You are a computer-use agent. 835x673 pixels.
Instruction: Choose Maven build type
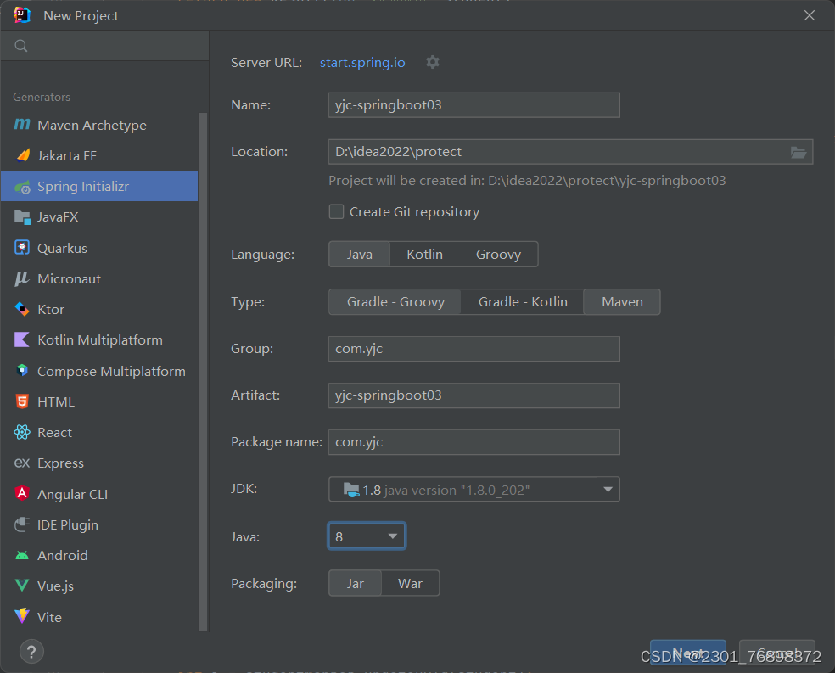pyautogui.click(x=622, y=302)
